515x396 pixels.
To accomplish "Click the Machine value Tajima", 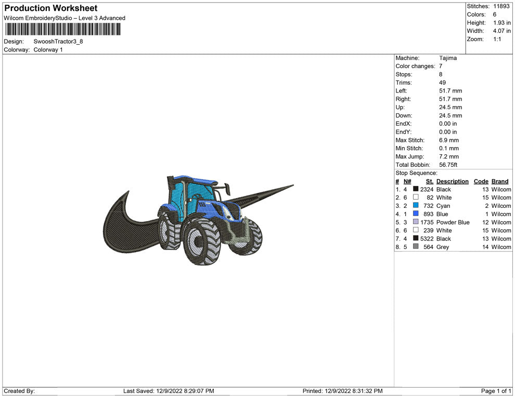I will pos(448,58).
